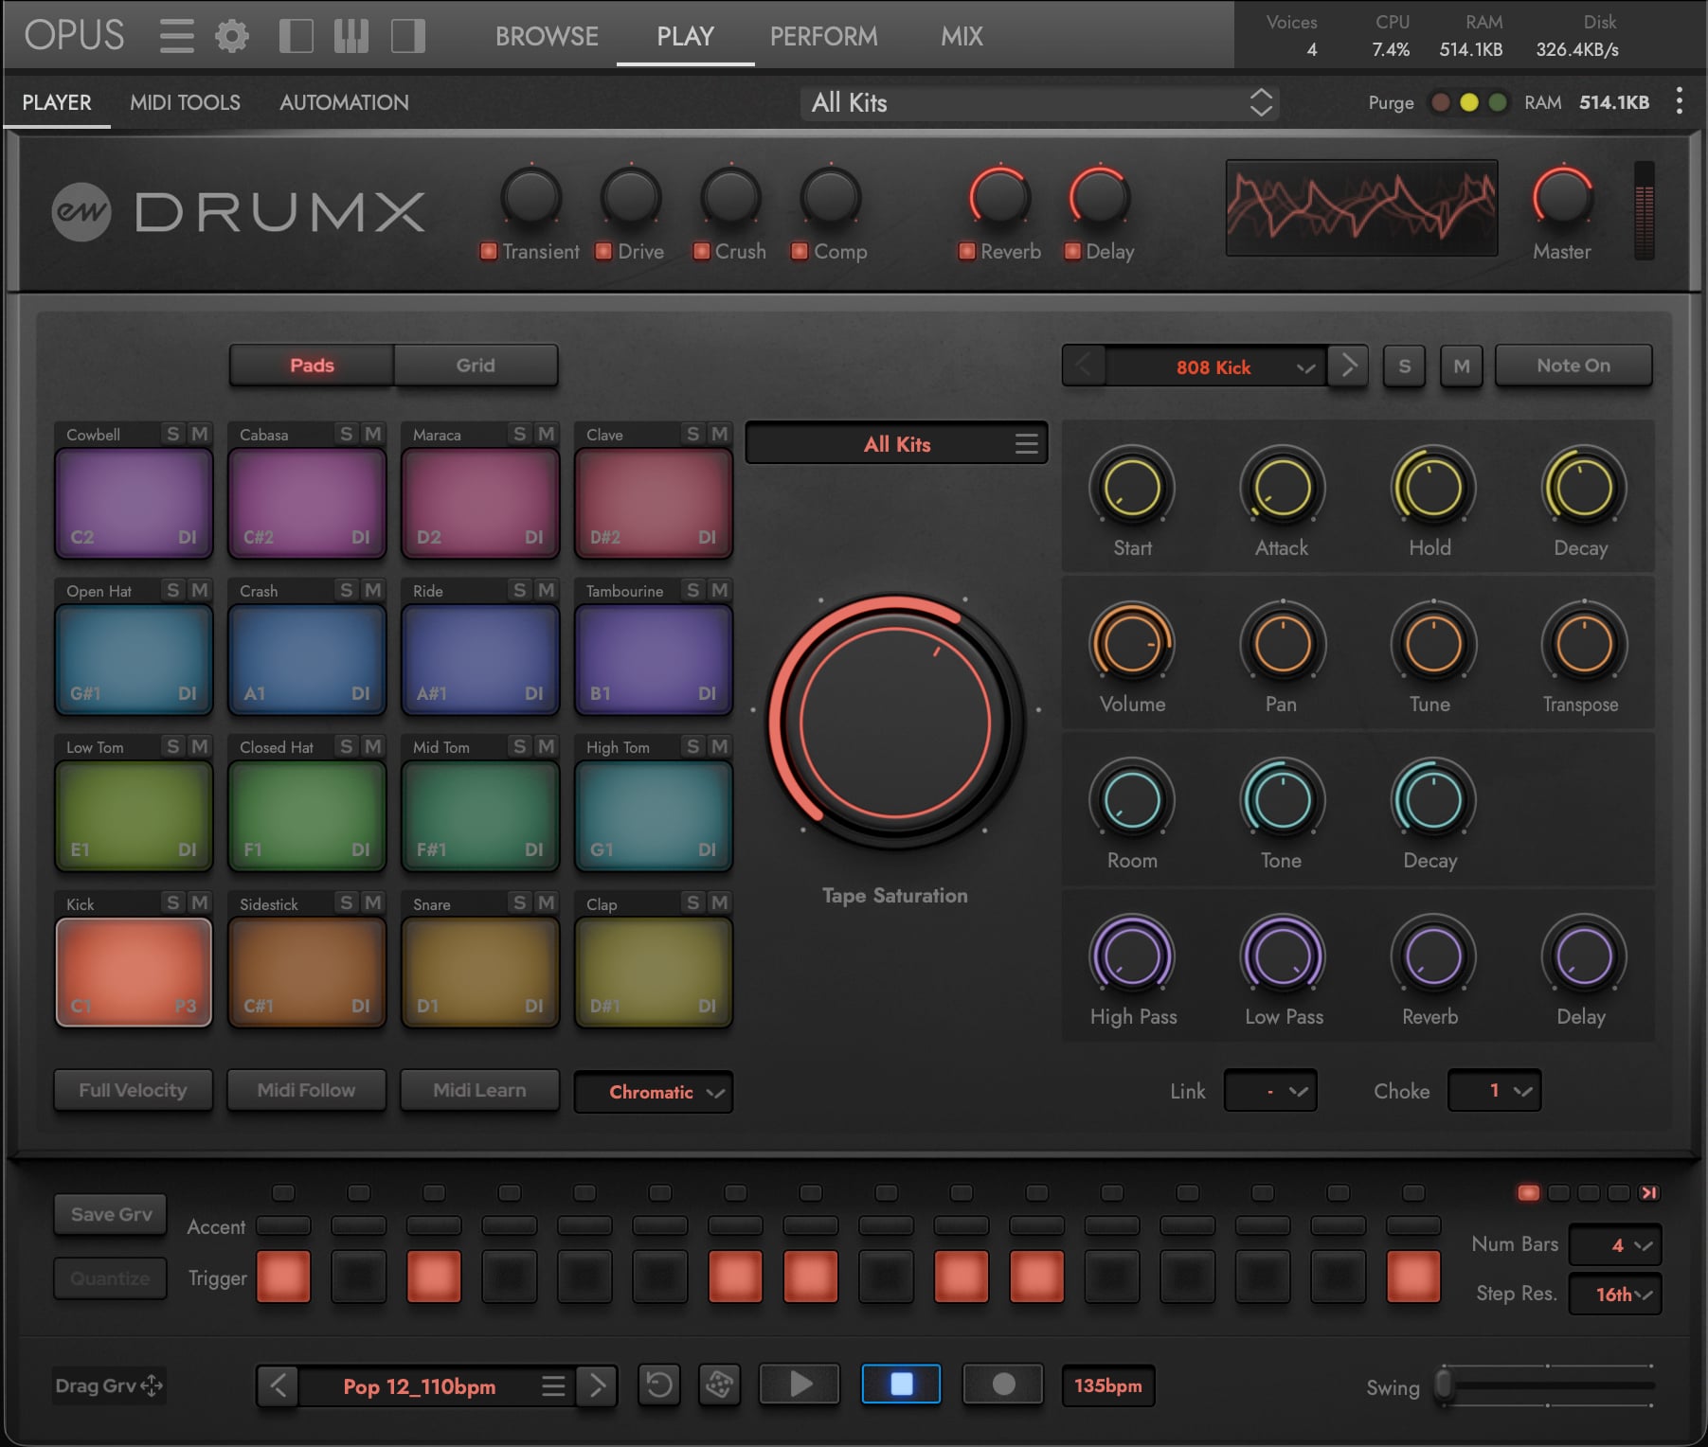Click the Tape Saturation knob

click(895, 723)
